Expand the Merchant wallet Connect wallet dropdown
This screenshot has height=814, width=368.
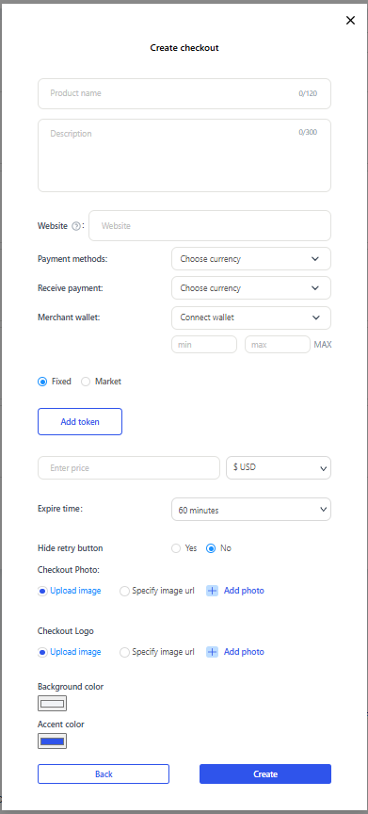[251, 317]
